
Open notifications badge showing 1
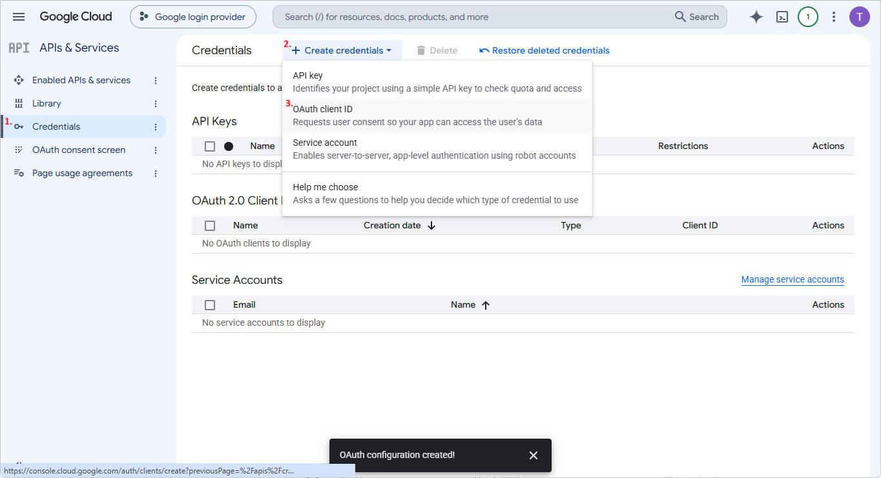(x=808, y=17)
